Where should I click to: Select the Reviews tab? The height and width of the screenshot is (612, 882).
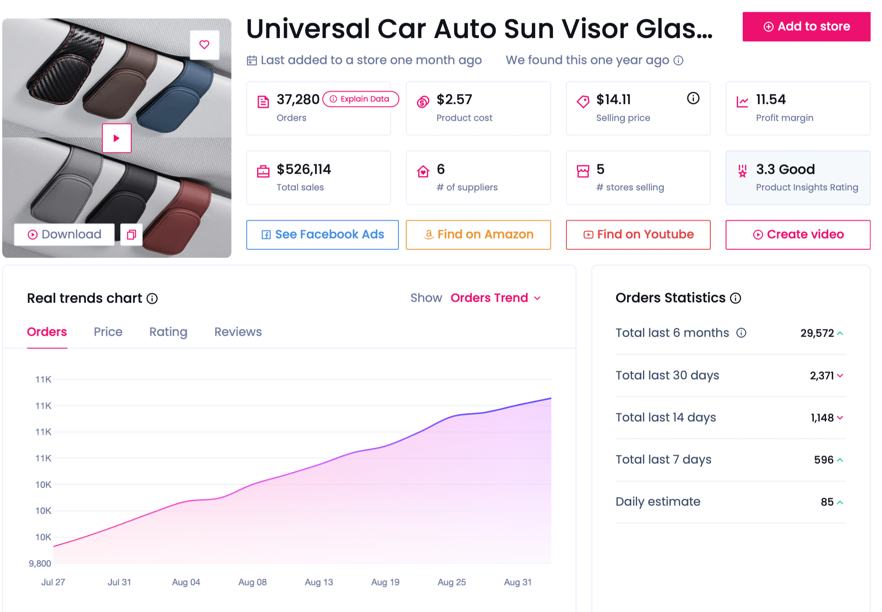pyautogui.click(x=238, y=332)
